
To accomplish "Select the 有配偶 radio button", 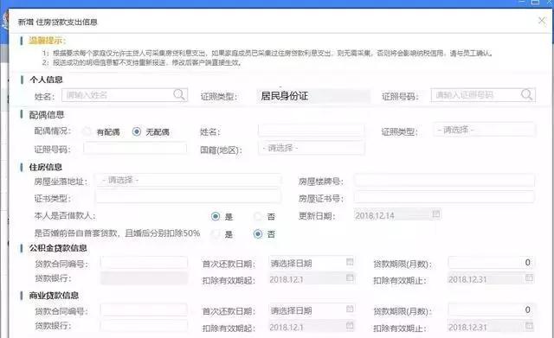I will [x=87, y=131].
